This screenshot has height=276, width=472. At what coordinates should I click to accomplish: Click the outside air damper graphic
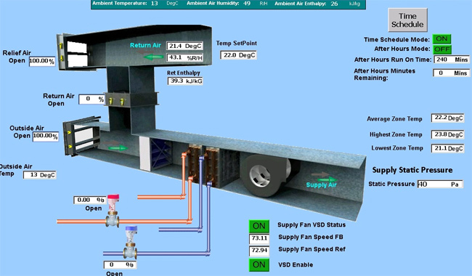[x=81, y=137]
